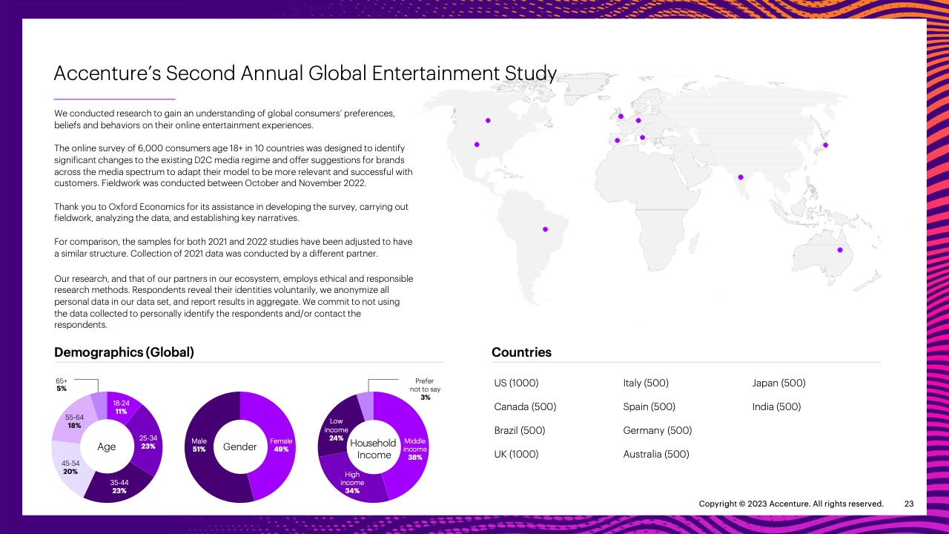Select the 35-44 slice of Age donut
This screenshot has width=949, height=534.
119,486
